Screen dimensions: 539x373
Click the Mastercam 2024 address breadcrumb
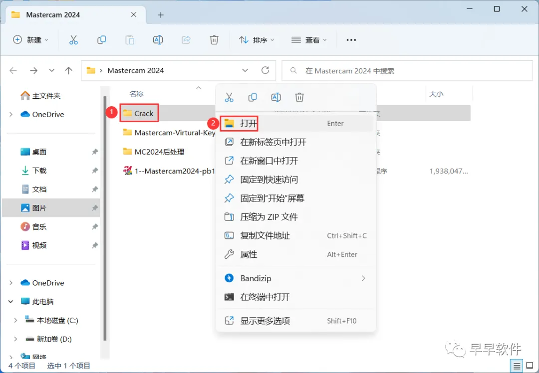tap(135, 70)
